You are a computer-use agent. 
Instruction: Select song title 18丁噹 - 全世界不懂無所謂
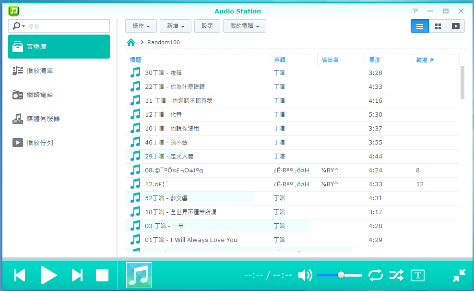point(180,212)
